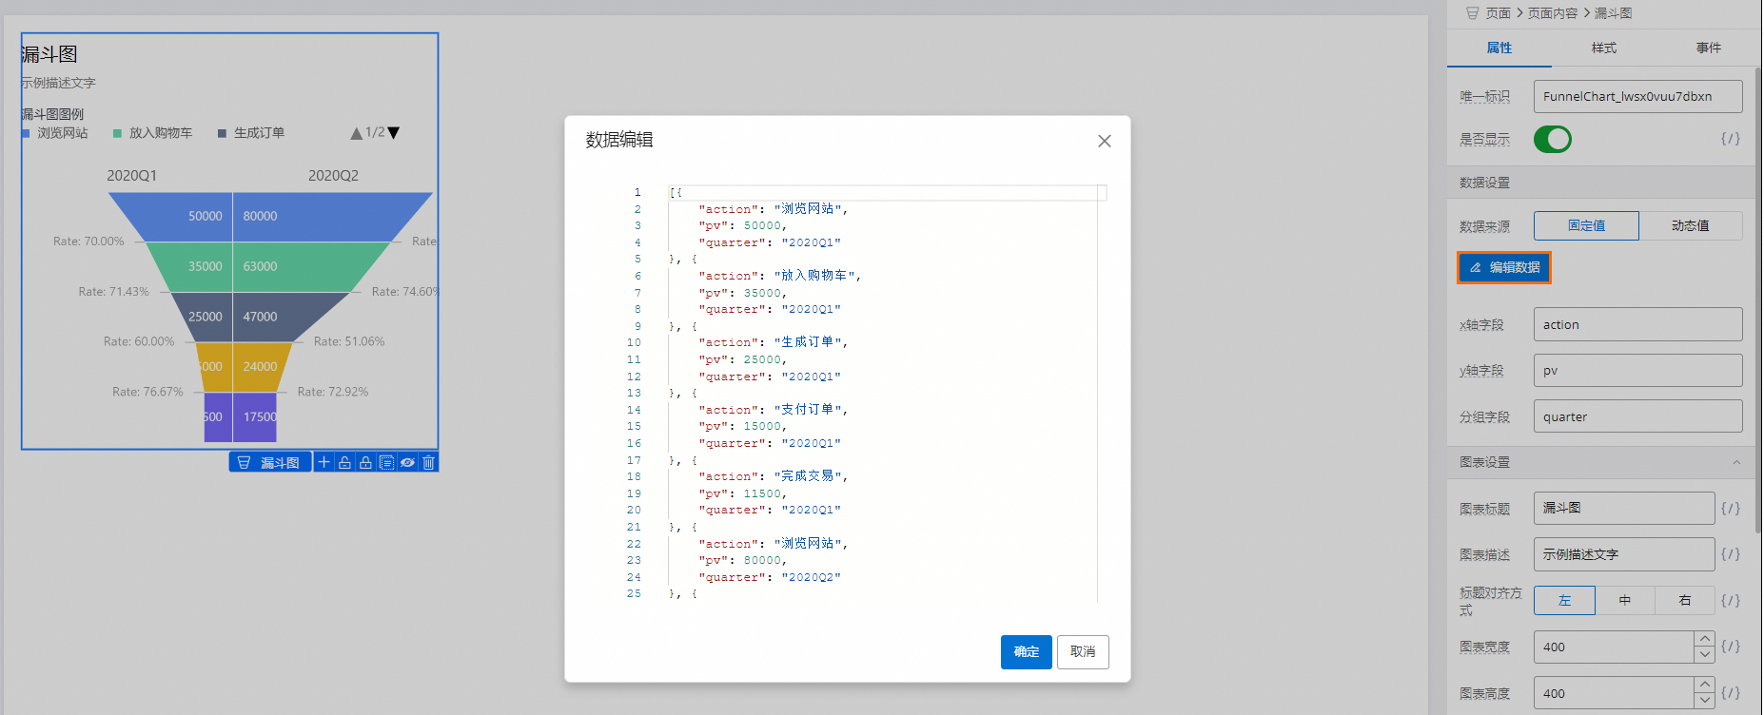
Task: Click the 图表描述 input field
Action: pyautogui.click(x=1624, y=554)
